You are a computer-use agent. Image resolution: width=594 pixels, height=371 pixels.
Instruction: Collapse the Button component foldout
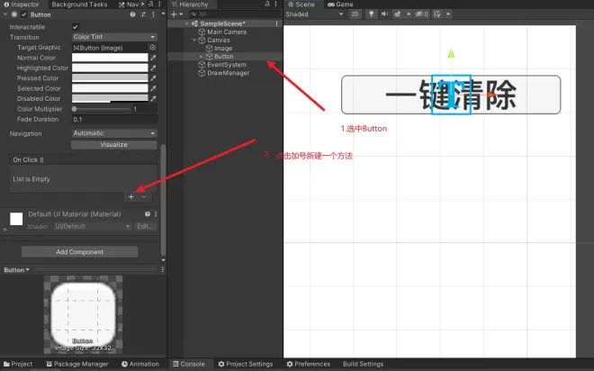(x=5, y=14)
